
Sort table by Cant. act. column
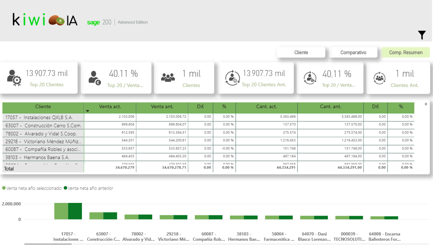point(266,106)
